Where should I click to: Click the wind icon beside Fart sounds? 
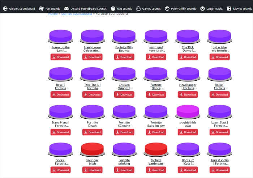coord(42,8)
